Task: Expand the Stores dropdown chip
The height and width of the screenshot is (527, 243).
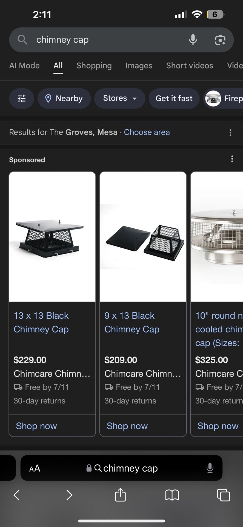Action: click(120, 98)
